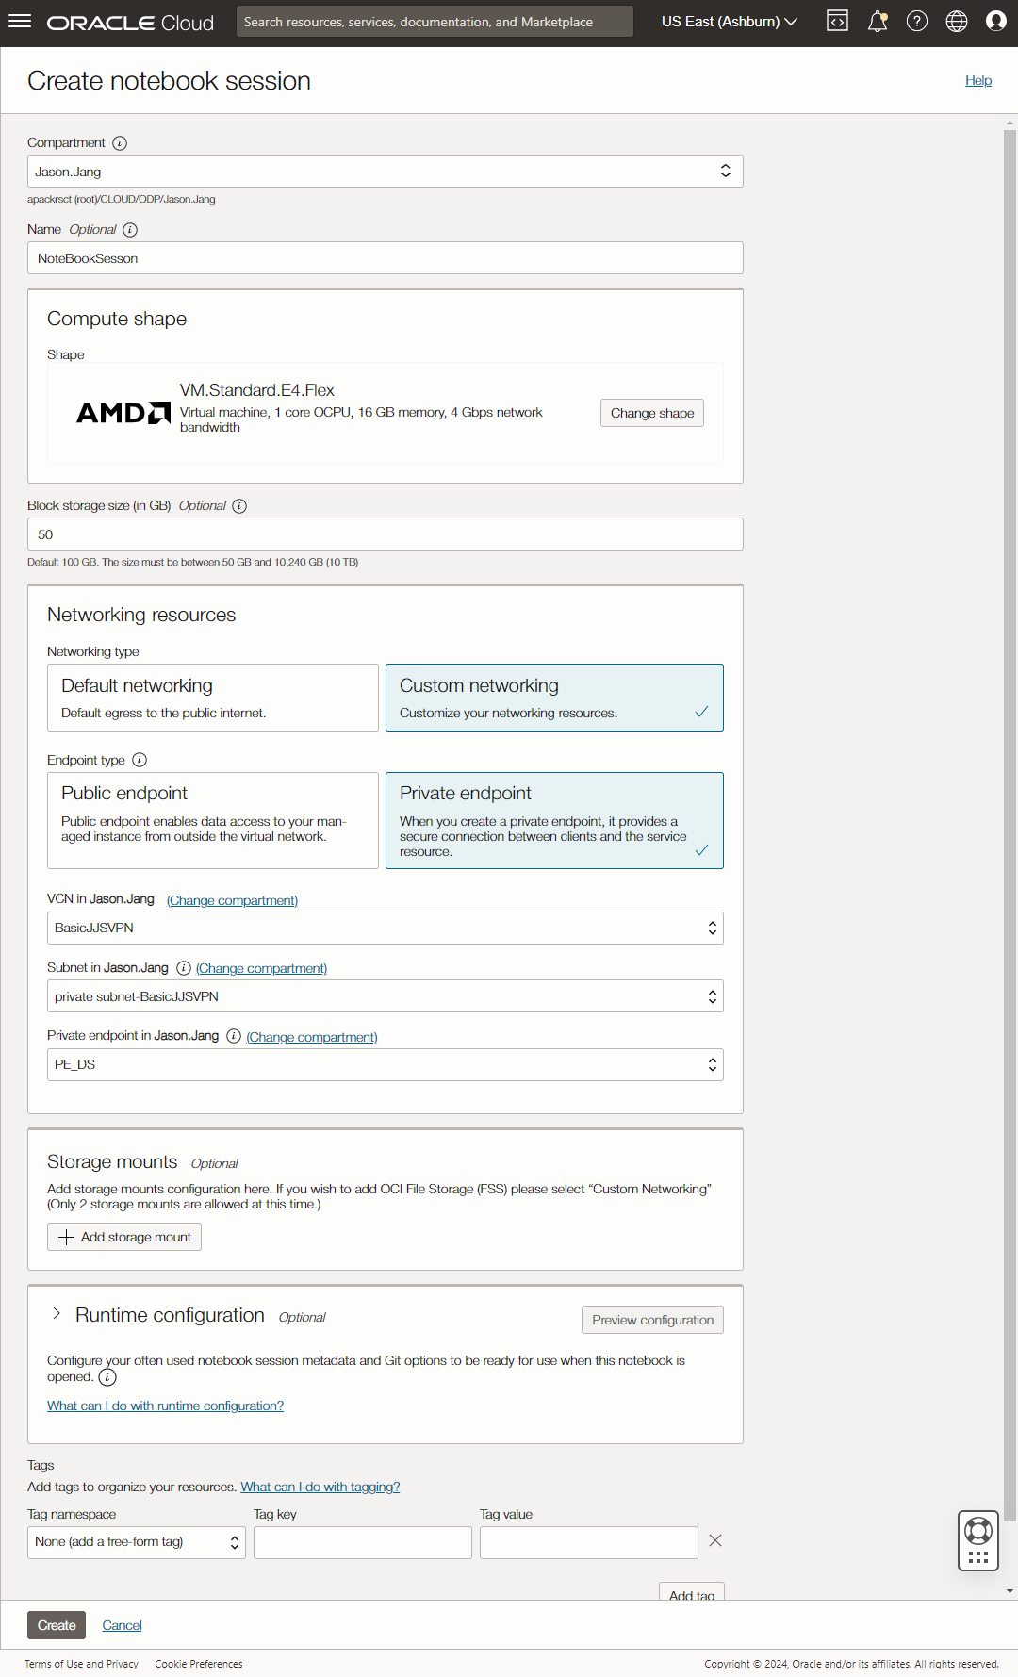
Task: Click the Create button
Action: [x=57, y=1625]
